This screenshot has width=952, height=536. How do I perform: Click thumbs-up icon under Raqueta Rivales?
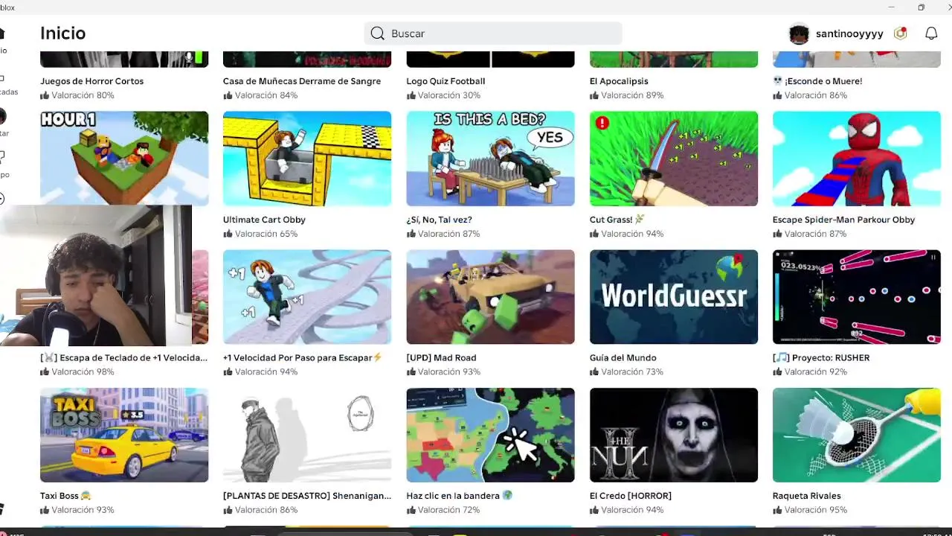pyautogui.click(x=777, y=510)
